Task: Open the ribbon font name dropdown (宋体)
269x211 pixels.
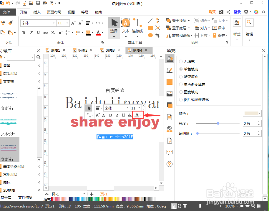Action: click(54, 23)
